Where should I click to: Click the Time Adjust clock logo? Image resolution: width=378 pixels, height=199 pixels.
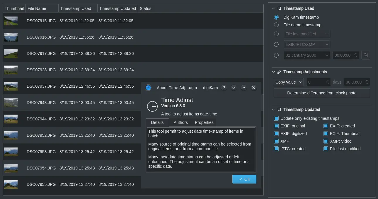coord(152,106)
